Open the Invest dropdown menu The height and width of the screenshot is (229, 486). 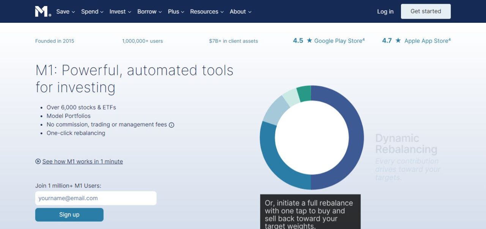120,12
